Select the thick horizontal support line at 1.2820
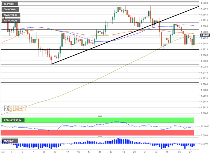 point(100,50)
